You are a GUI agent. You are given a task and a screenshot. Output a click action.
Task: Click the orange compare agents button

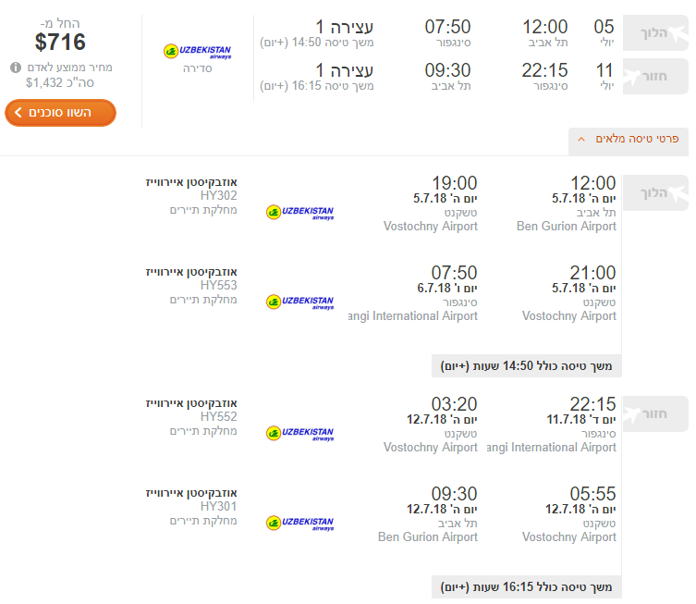(x=60, y=112)
